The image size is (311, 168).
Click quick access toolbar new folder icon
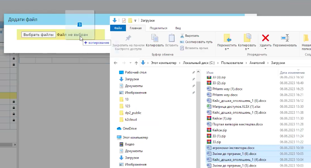pos(130,21)
